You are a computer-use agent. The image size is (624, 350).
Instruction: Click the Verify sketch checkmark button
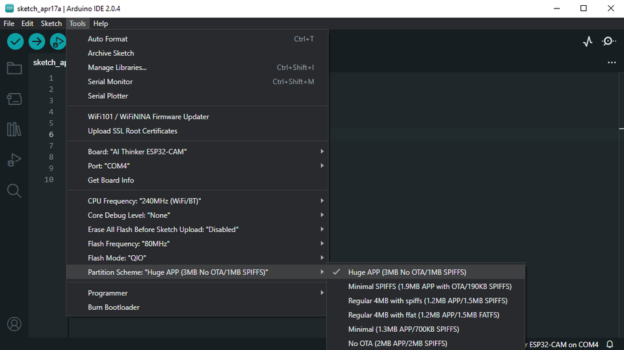point(16,42)
